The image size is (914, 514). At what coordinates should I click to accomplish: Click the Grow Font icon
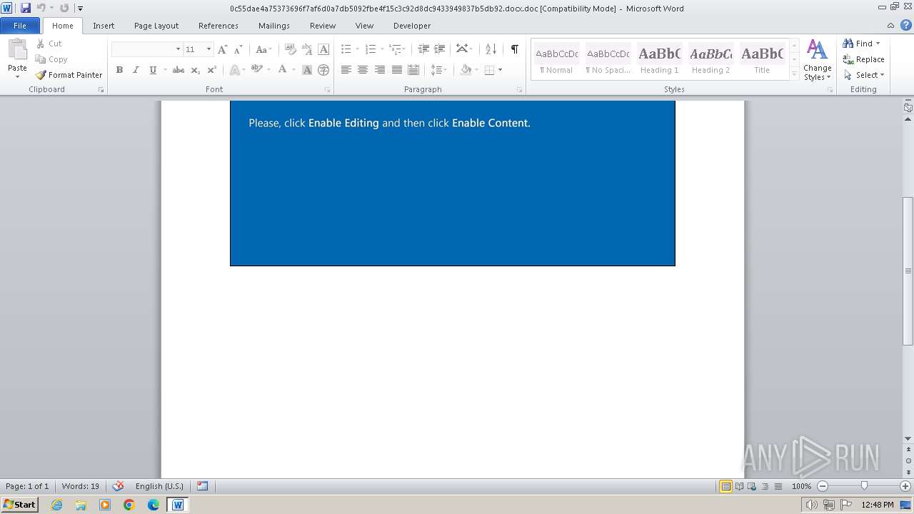point(223,49)
